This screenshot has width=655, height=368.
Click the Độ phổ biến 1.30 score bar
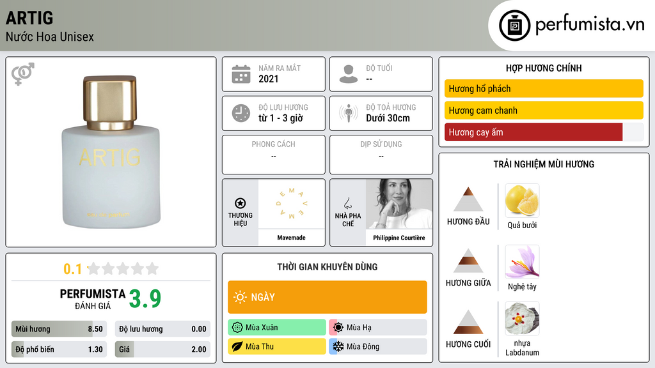click(x=59, y=349)
